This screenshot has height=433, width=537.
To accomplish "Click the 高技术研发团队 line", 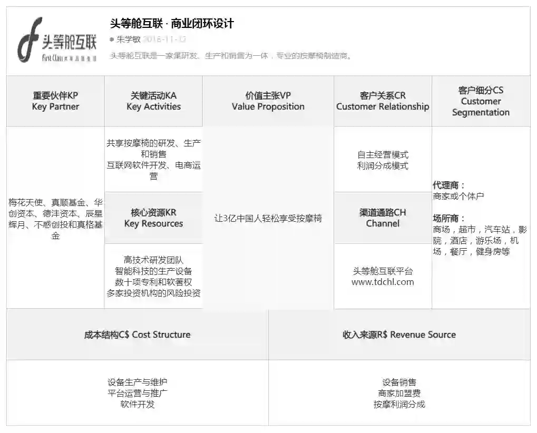I will click(154, 260).
